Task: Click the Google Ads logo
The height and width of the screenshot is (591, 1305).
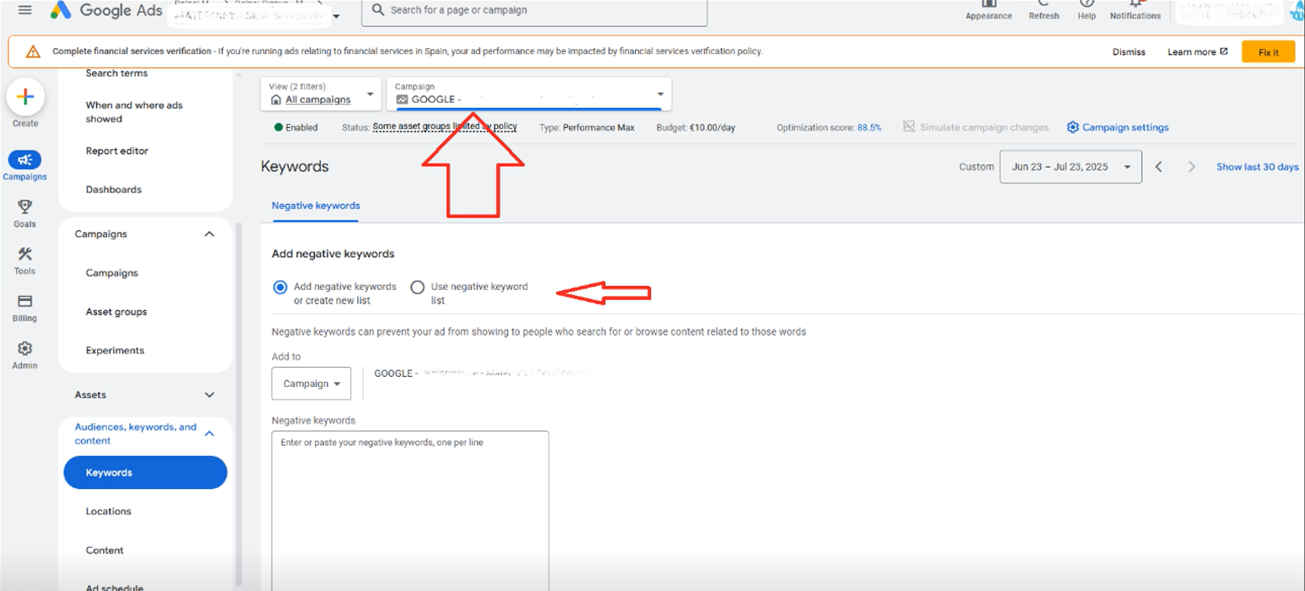Action: point(105,10)
